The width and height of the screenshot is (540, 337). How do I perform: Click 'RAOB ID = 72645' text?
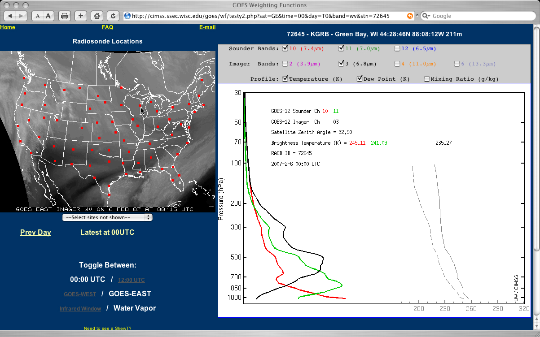point(291,153)
